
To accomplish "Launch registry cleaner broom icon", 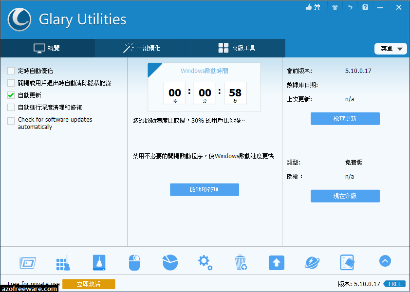I will coord(63,263).
